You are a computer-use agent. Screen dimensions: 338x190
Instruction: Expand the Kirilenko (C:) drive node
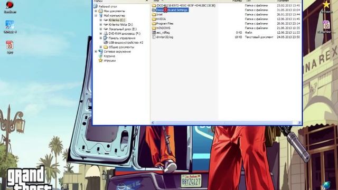pyautogui.click(x=101, y=20)
